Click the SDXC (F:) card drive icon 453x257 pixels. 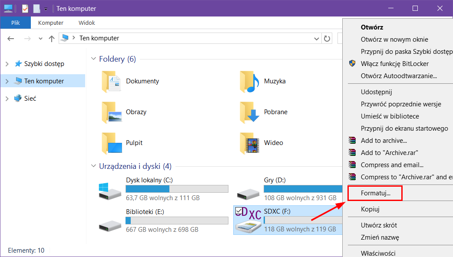(x=248, y=220)
